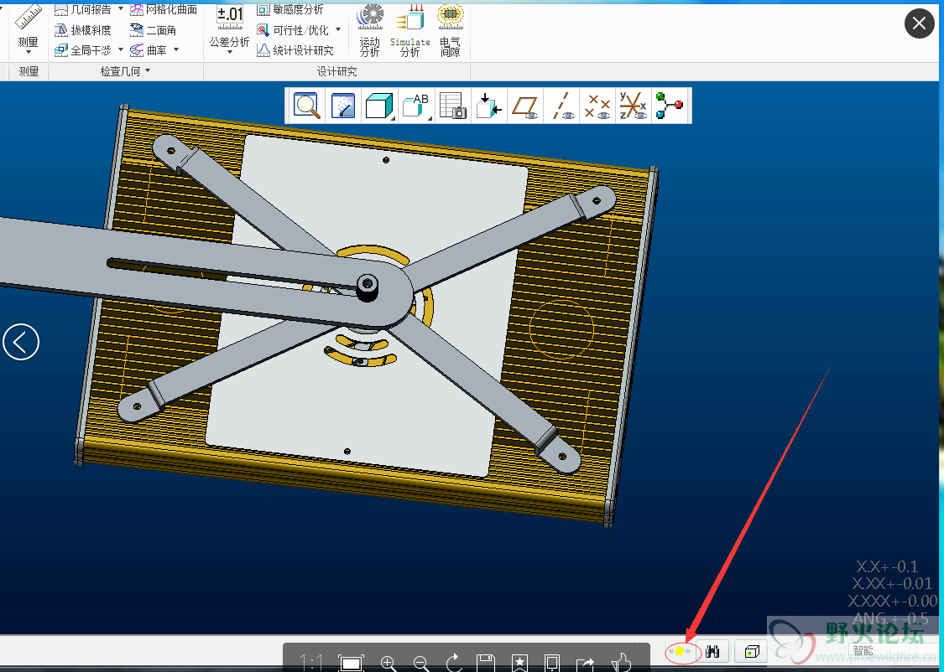Toggle datum axis display
Image resolution: width=944 pixels, height=672 pixels.
tap(561, 106)
